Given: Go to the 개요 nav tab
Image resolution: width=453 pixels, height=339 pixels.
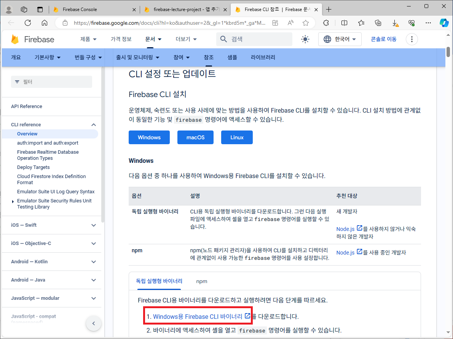Looking at the screenshot, I should click(x=16, y=57).
